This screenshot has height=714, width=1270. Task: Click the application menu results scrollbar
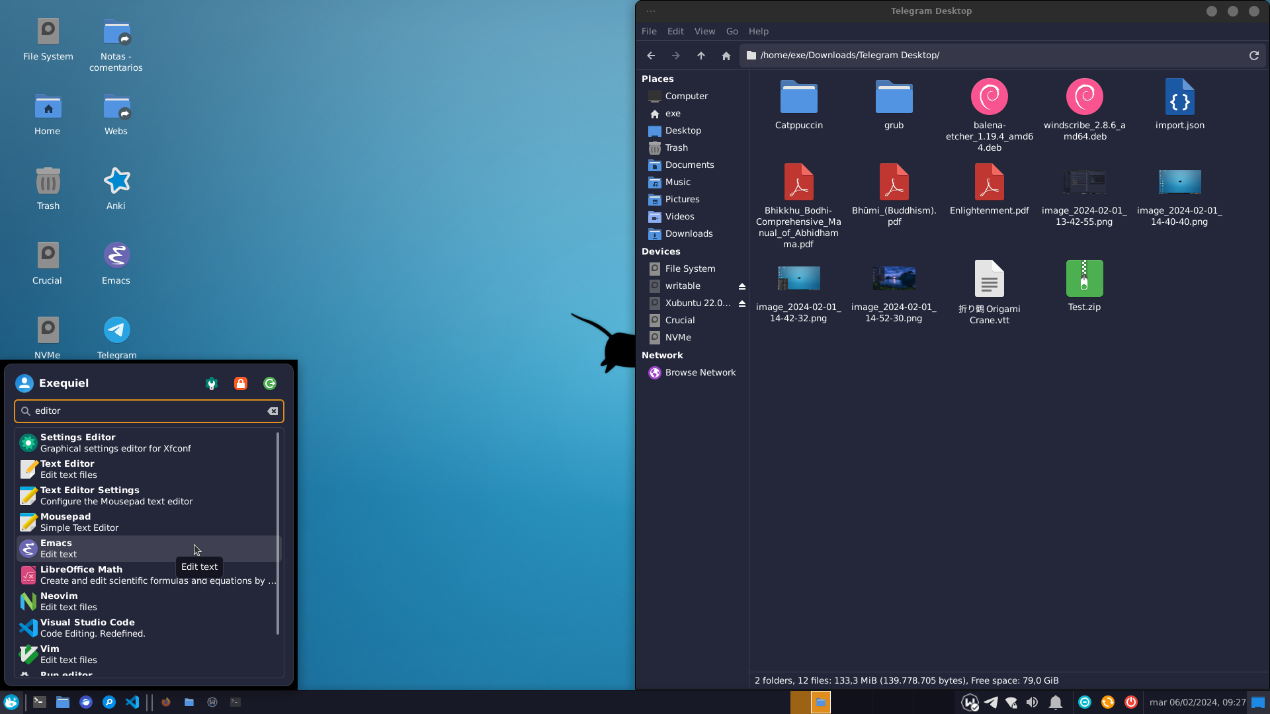278,533
